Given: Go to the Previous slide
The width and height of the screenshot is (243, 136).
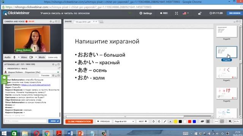Looking at the screenshot, I should 103,122.
